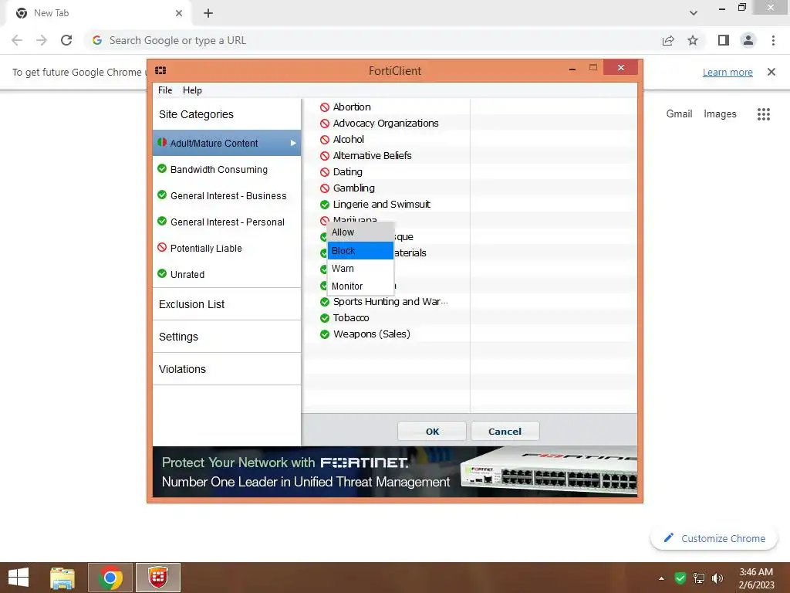Viewport: 790px width, 593px height.
Task: Toggle Chrome's side panel icon
Action: 724,40
